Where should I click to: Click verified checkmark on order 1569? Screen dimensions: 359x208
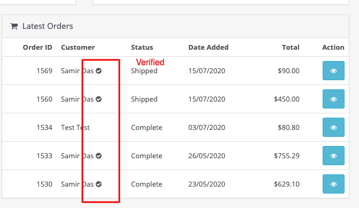pos(98,71)
